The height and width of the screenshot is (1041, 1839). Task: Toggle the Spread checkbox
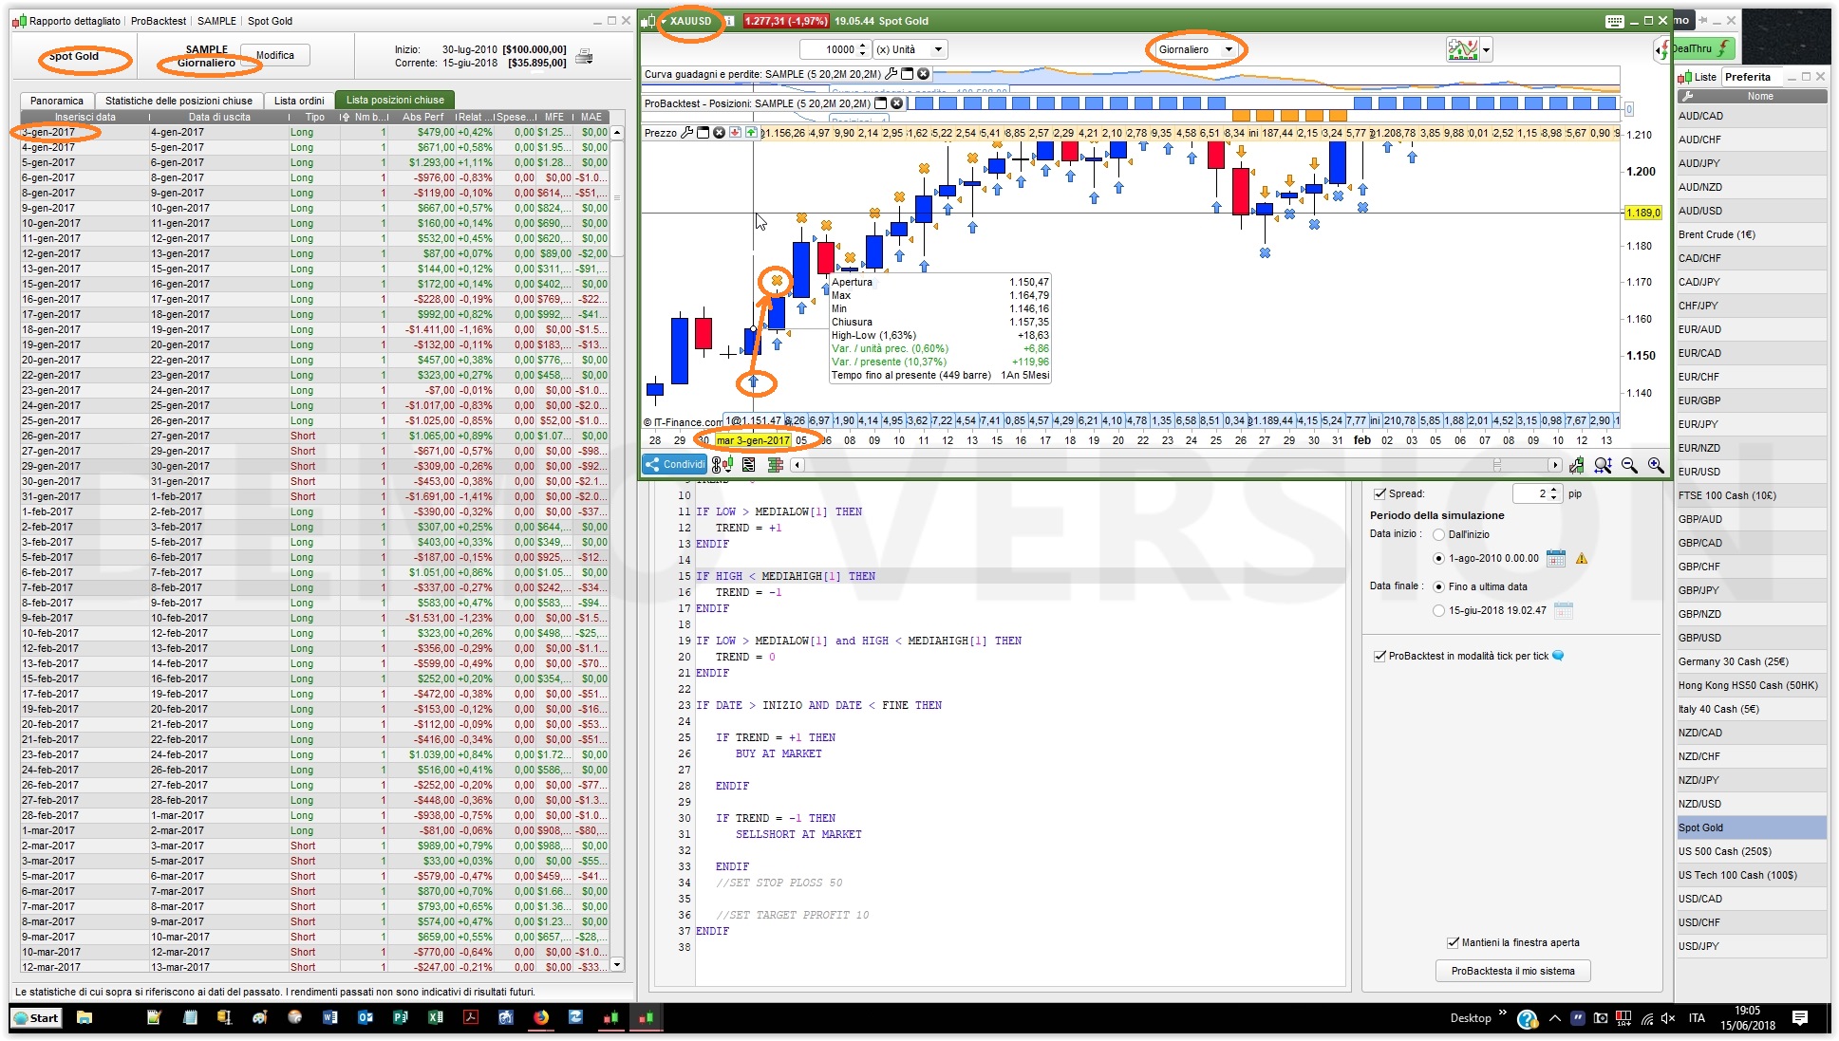pyautogui.click(x=1379, y=493)
